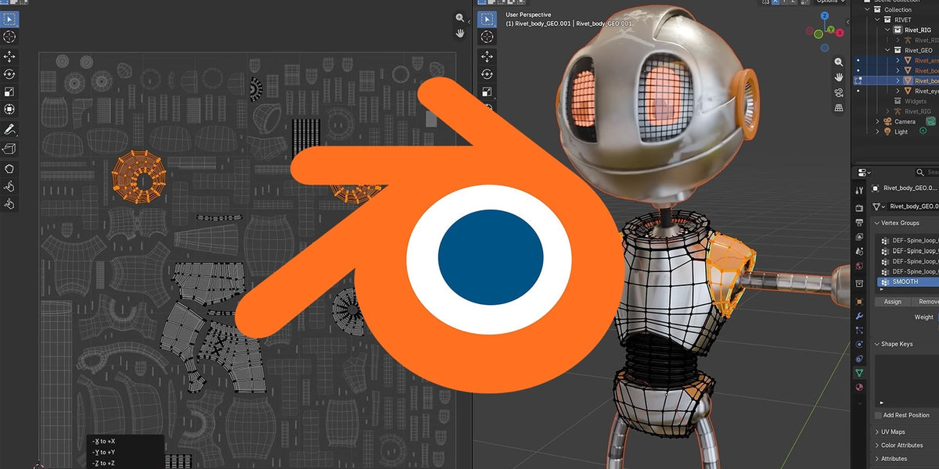Select the Camera row in outliner
This screenshot has height=469, width=939.
(x=905, y=122)
